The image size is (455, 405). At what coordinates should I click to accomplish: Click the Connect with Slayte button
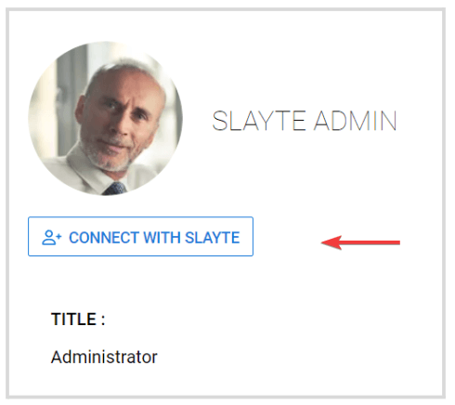point(140,237)
